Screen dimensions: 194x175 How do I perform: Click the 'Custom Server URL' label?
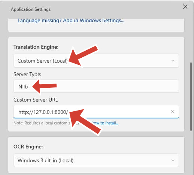pos(36,100)
